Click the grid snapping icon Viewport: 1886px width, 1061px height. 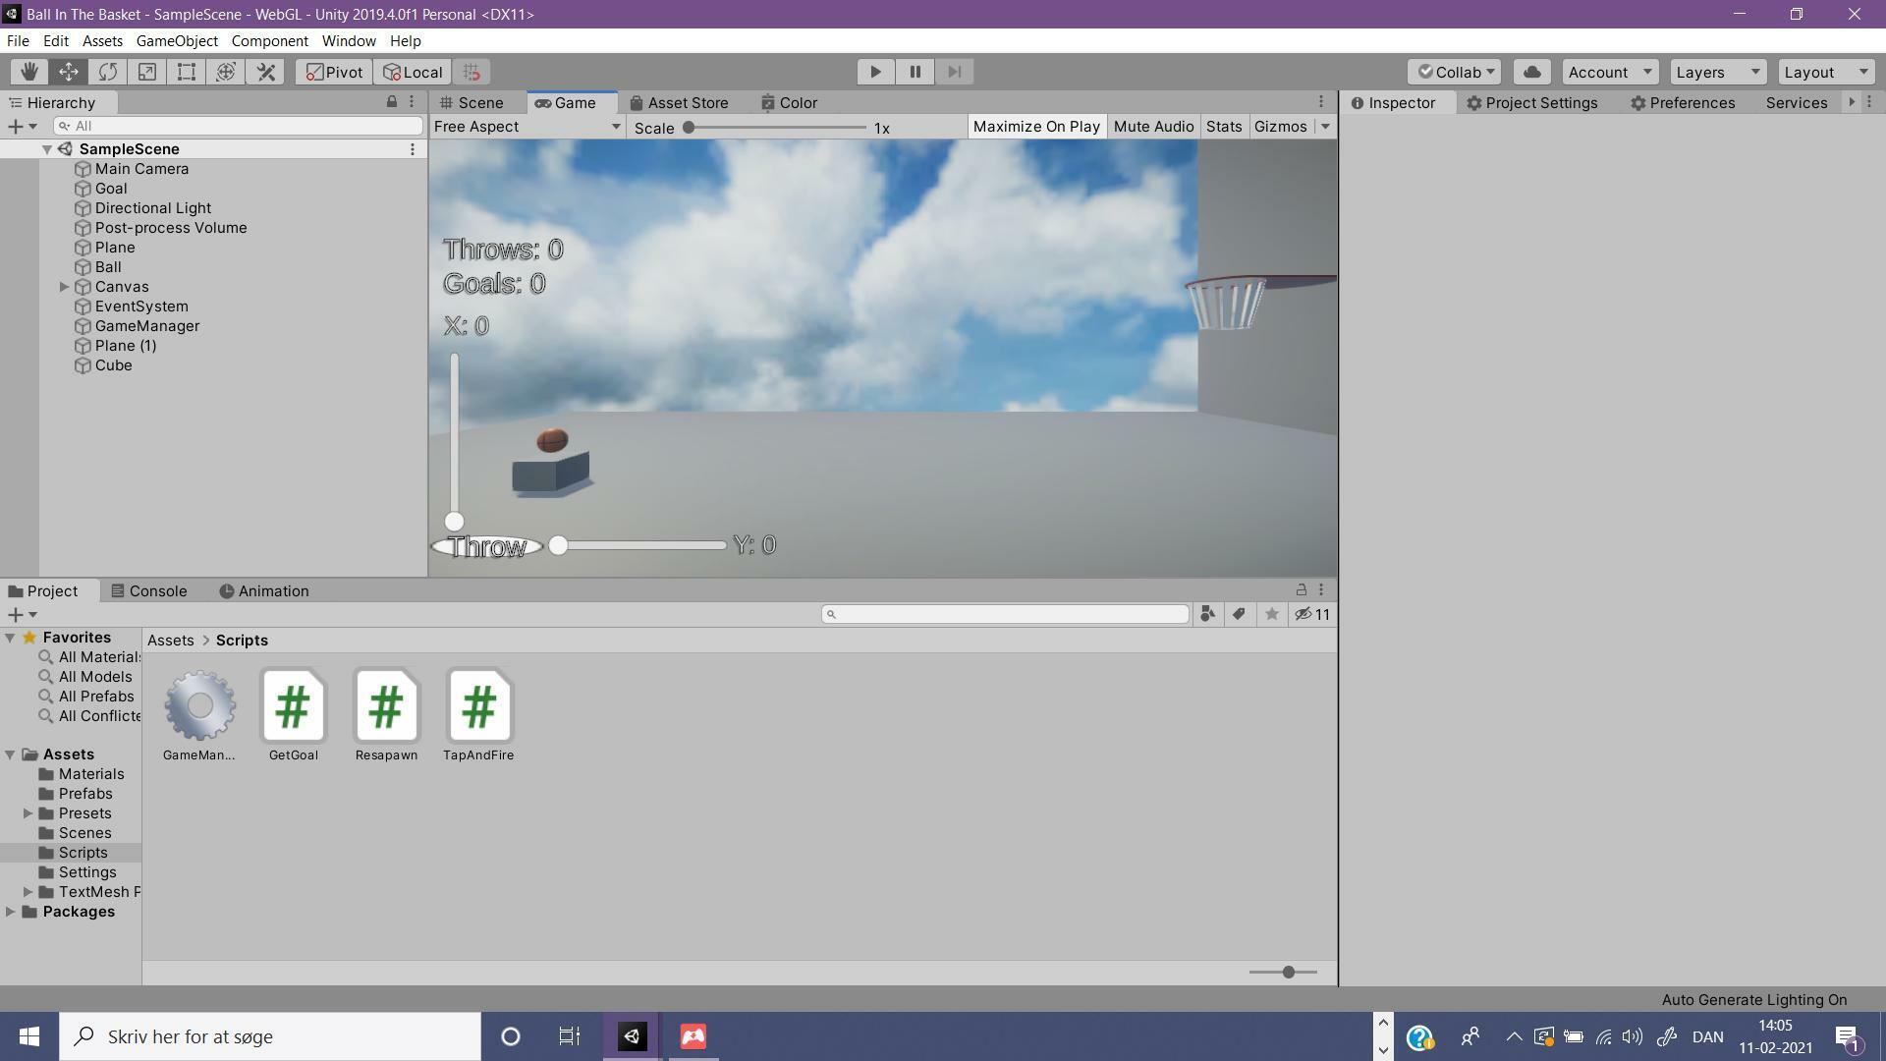471,72
